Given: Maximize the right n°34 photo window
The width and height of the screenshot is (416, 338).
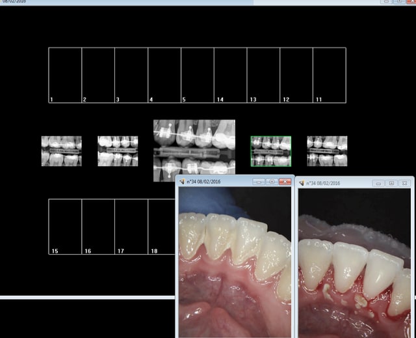Looking at the screenshot, I should [x=391, y=183].
